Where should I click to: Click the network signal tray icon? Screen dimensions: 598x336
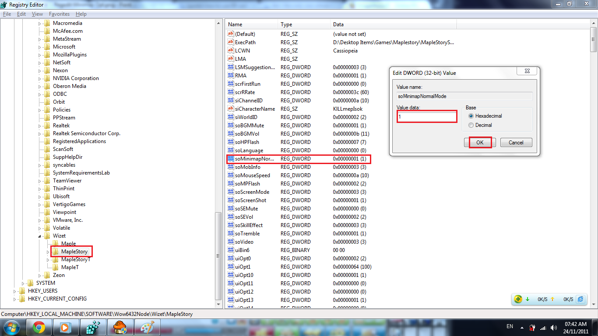pyautogui.click(x=543, y=327)
